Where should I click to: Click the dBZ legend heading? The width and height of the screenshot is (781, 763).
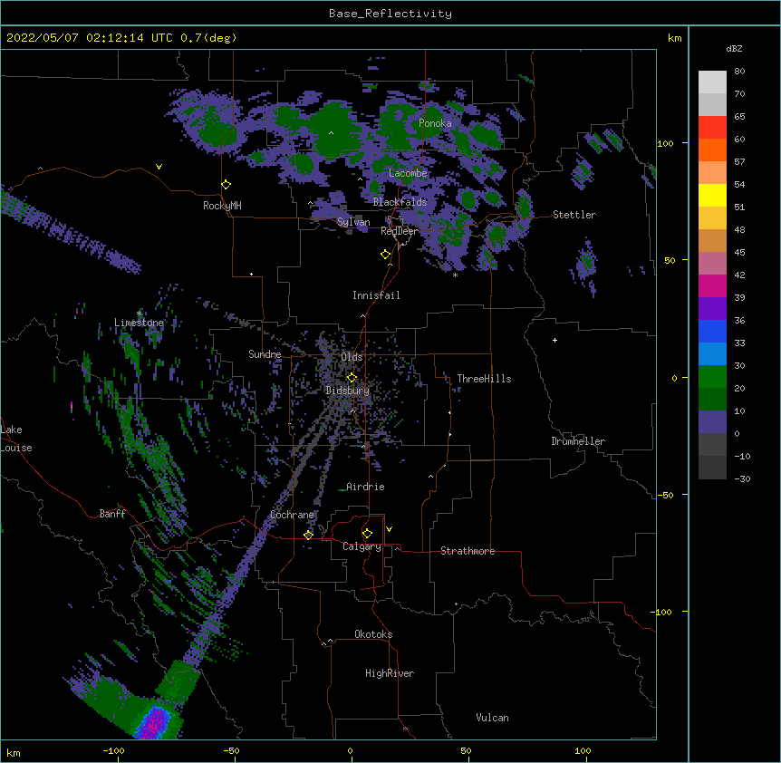click(x=734, y=48)
